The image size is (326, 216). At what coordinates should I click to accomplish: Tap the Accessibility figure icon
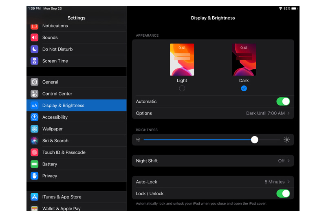click(x=35, y=117)
